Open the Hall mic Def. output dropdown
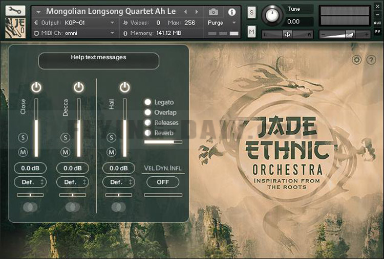Image resolution: width=384 pixels, height=259 pixels. coord(119,182)
